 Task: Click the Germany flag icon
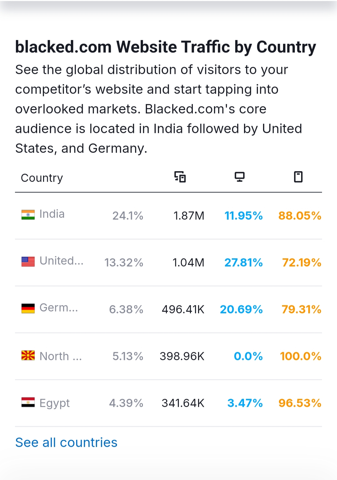[x=28, y=308]
